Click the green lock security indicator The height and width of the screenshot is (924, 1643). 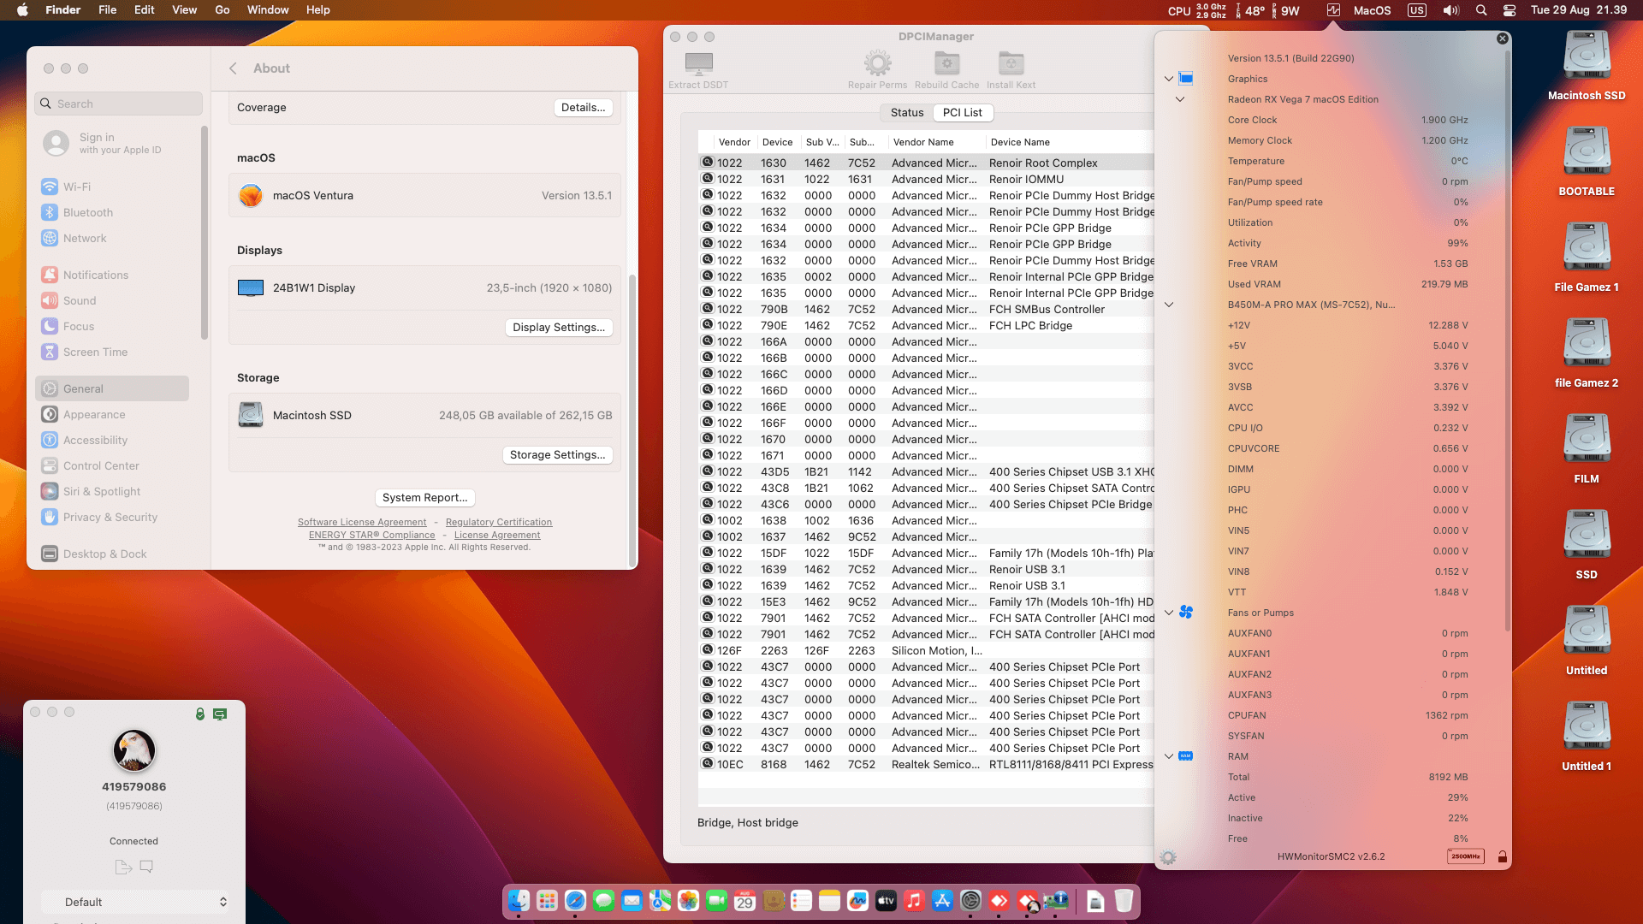point(199,714)
